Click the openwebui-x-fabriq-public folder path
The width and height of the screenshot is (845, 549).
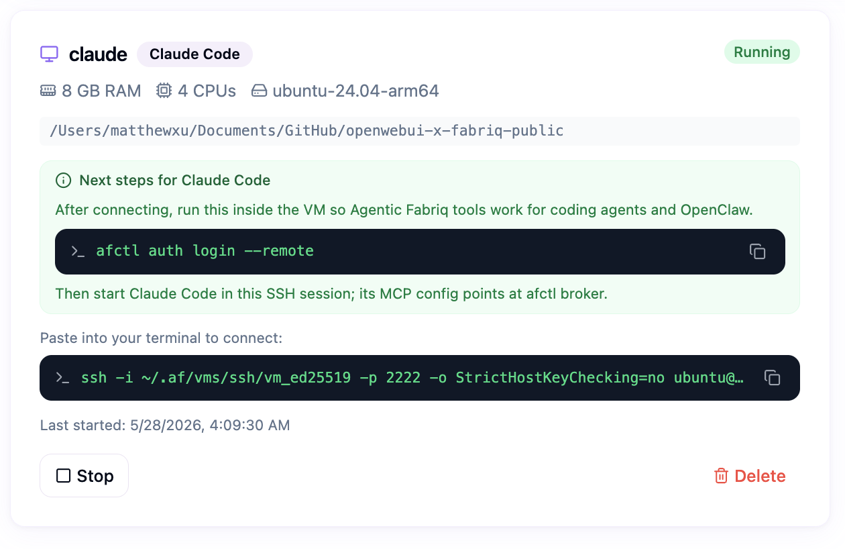tap(420, 131)
